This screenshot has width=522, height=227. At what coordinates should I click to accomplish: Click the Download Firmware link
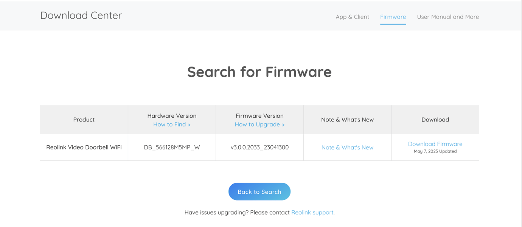(435, 144)
